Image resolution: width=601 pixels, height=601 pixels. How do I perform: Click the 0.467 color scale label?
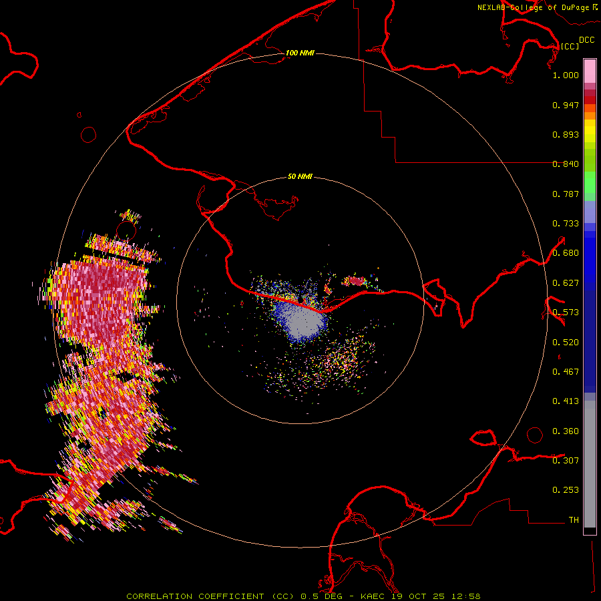pyautogui.click(x=566, y=372)
